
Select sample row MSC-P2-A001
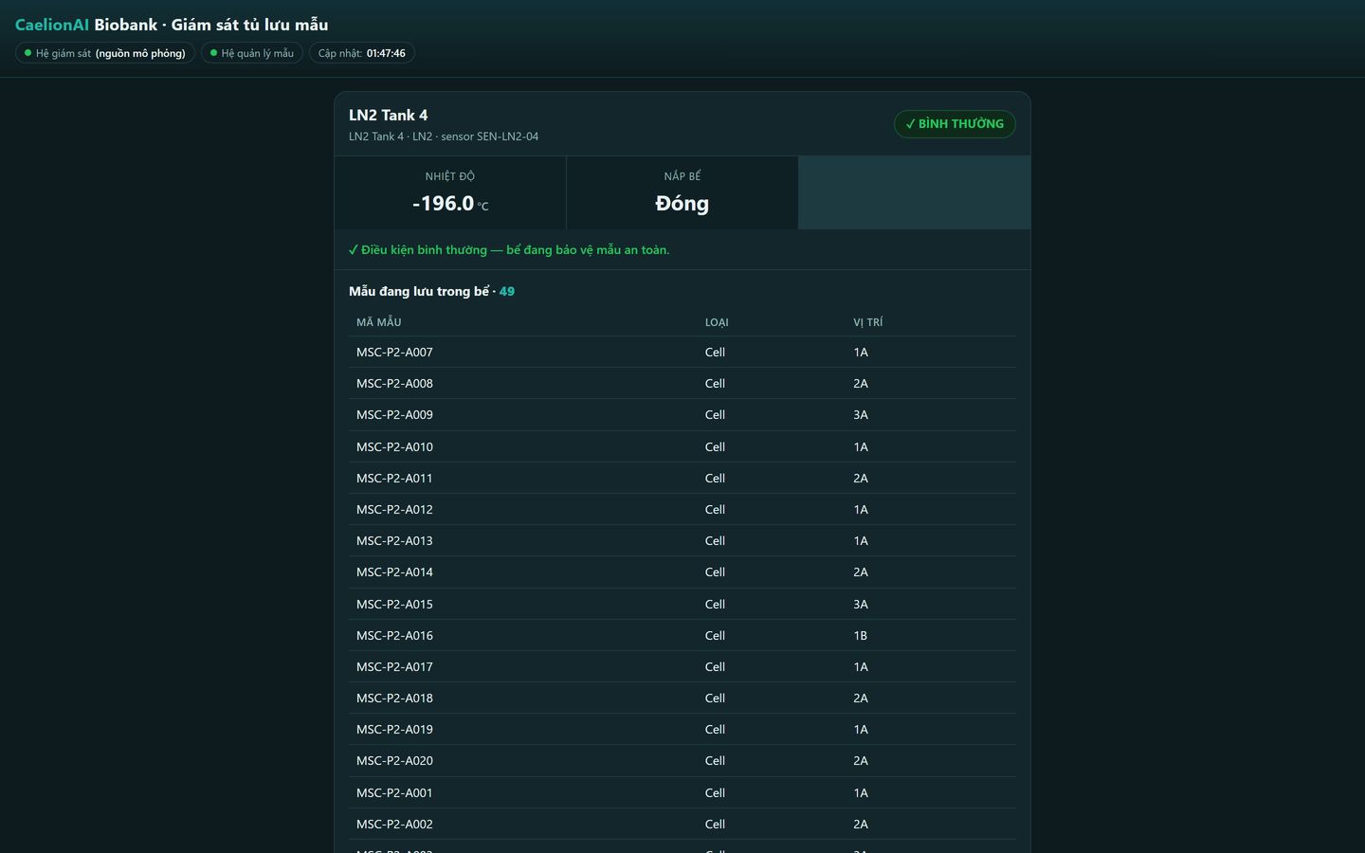click(682, 792)
